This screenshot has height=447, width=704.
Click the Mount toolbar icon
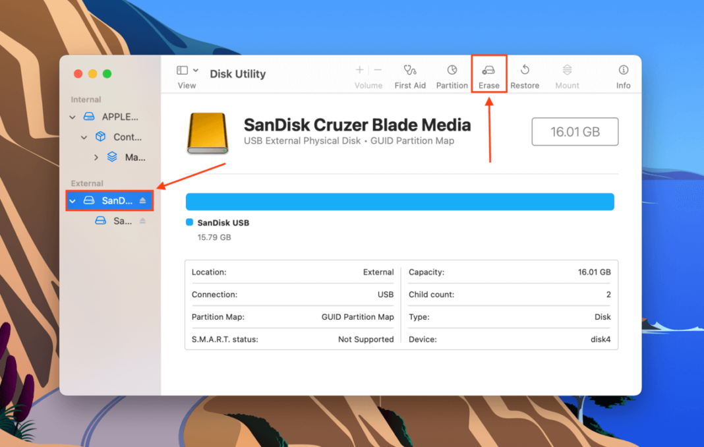point(566,74)
